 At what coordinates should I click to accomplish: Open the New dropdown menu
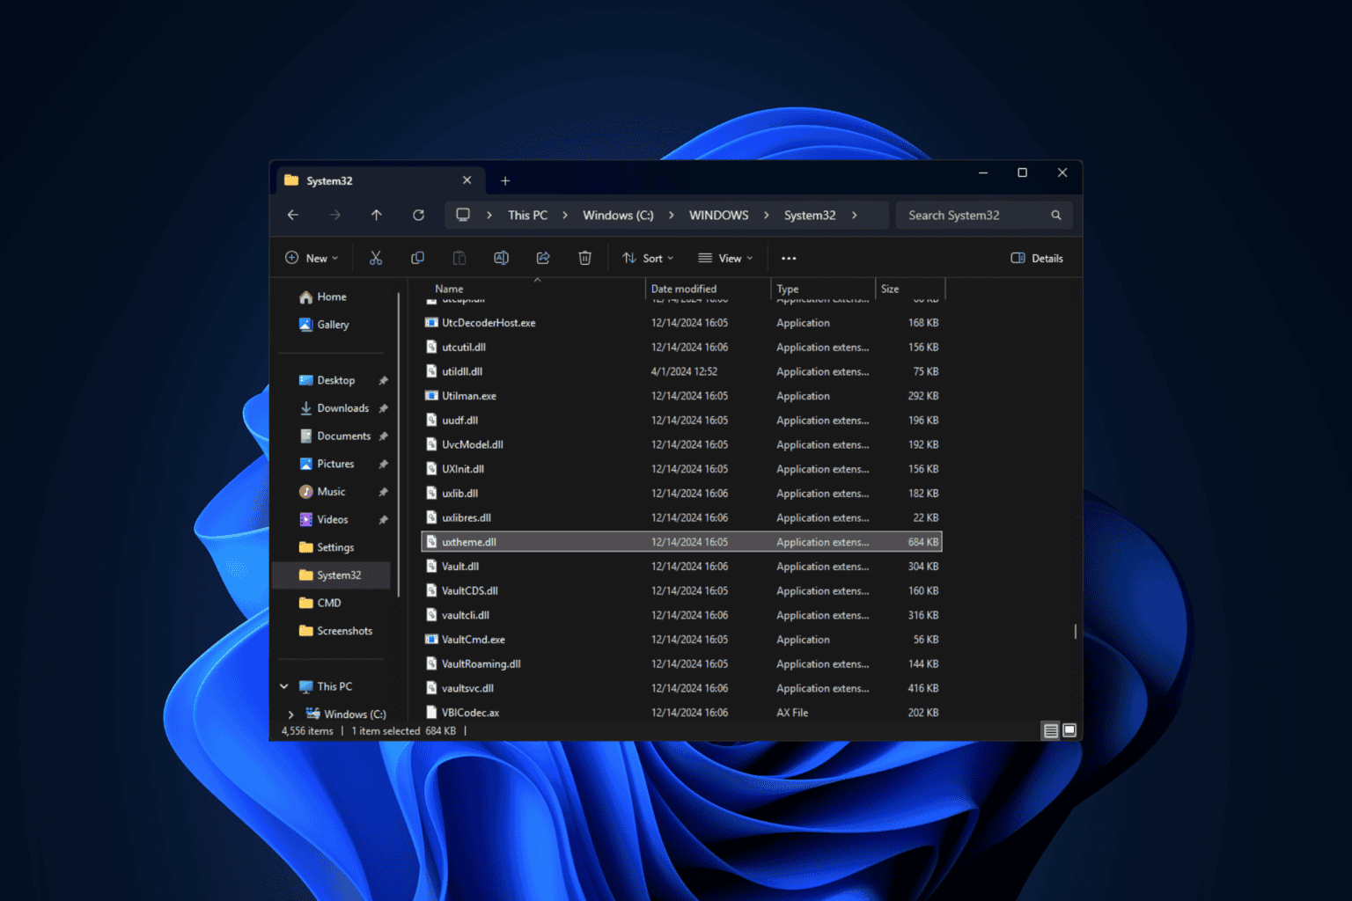click(312, 258)
